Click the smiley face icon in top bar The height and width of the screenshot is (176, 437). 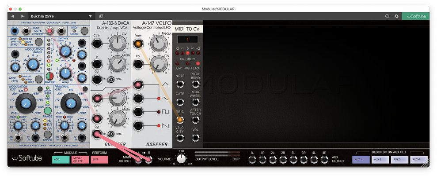pyautogui.click(x=387, y=16)
